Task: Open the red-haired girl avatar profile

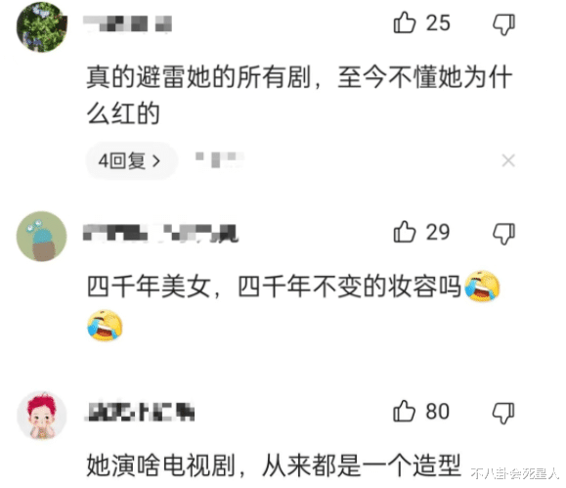Action: click(x=42, y=416)
